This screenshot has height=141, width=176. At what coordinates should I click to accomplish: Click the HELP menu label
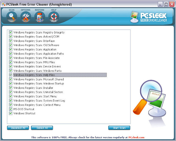click(x=54, y=10)
